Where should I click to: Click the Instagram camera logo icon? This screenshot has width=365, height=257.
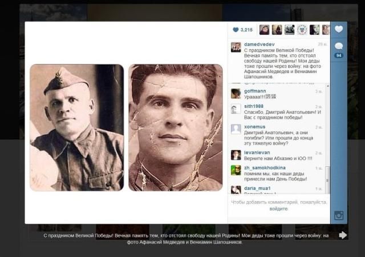pos(339,215)
